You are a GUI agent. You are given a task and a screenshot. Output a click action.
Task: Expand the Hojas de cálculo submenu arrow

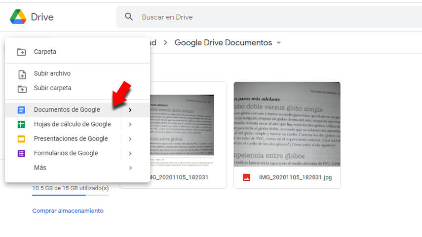[130, 124]
